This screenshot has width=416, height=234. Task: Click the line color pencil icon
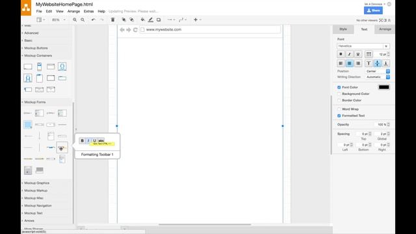click(x=151, y=19)
